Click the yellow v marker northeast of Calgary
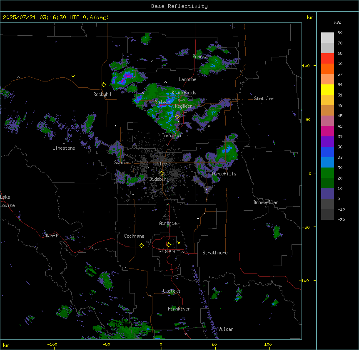The image size is (359, 350). pyautogui.click(x=179, y=243)
